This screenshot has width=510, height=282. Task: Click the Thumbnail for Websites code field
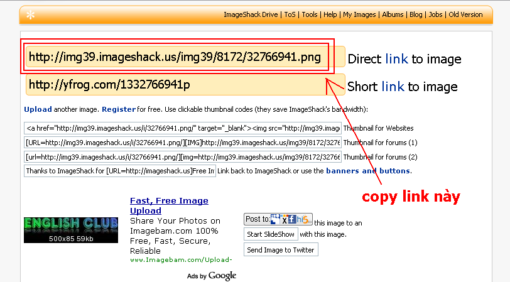(x=183, y=127)
